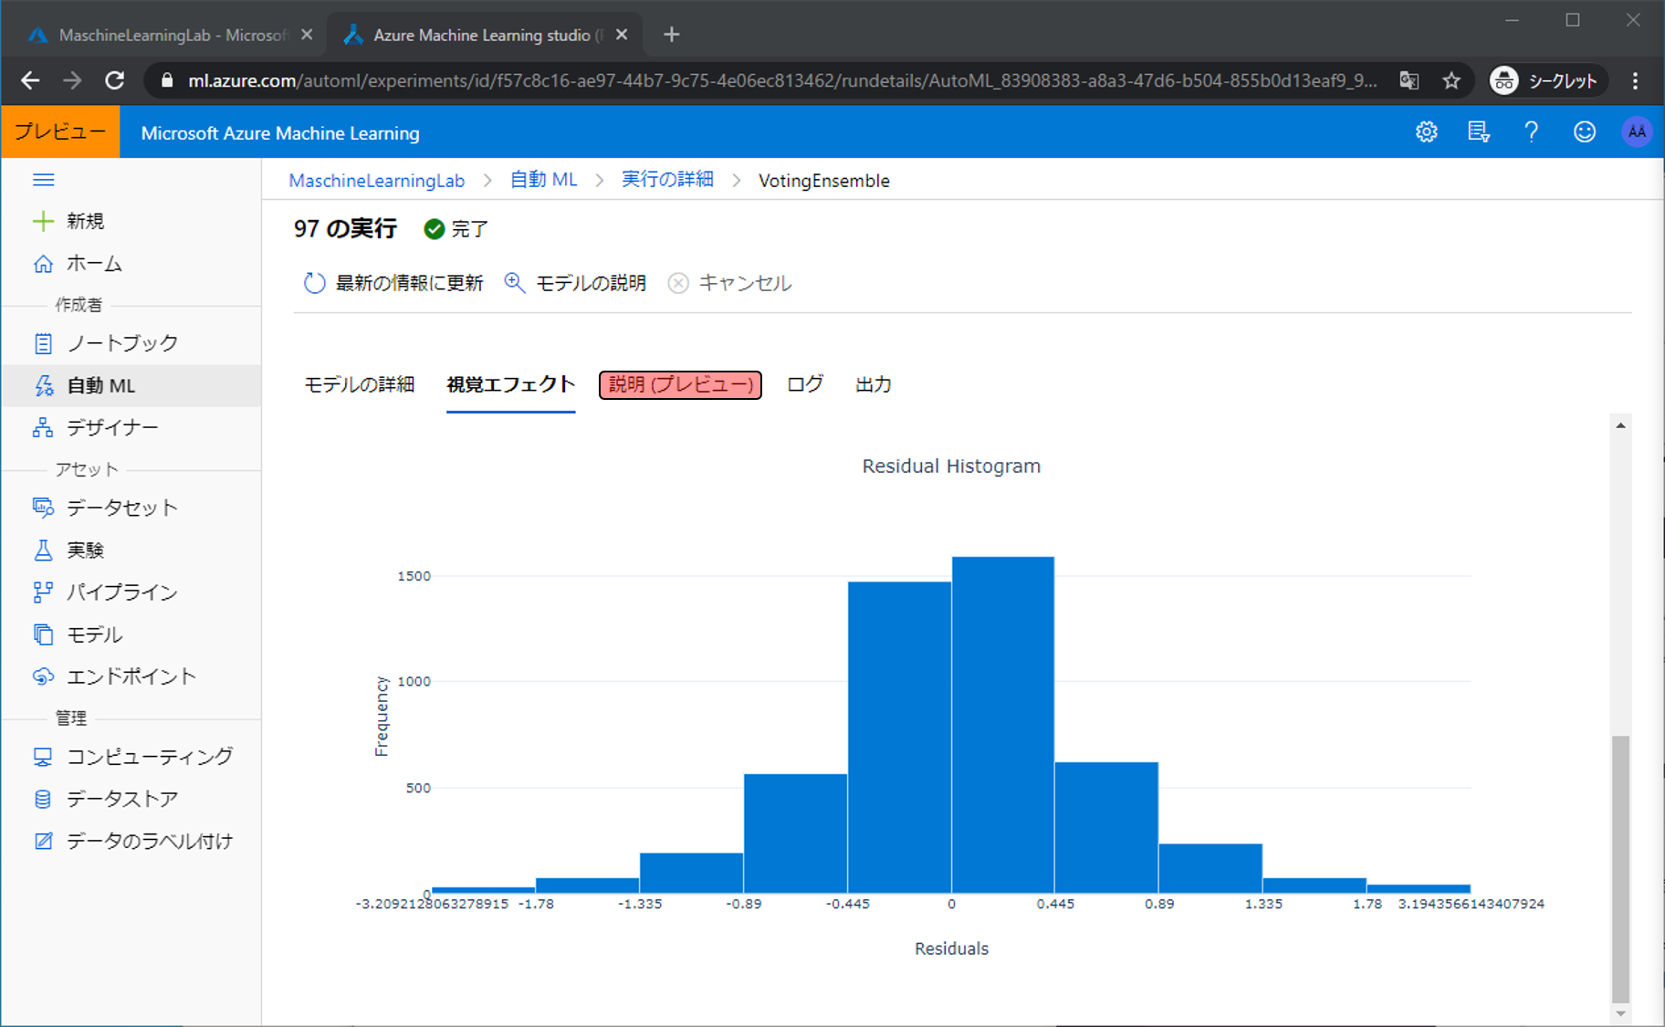Click the directory and subscription icon
Image resolution: width=1665 pixels, height=1027 pixels.
[1478, 132]
